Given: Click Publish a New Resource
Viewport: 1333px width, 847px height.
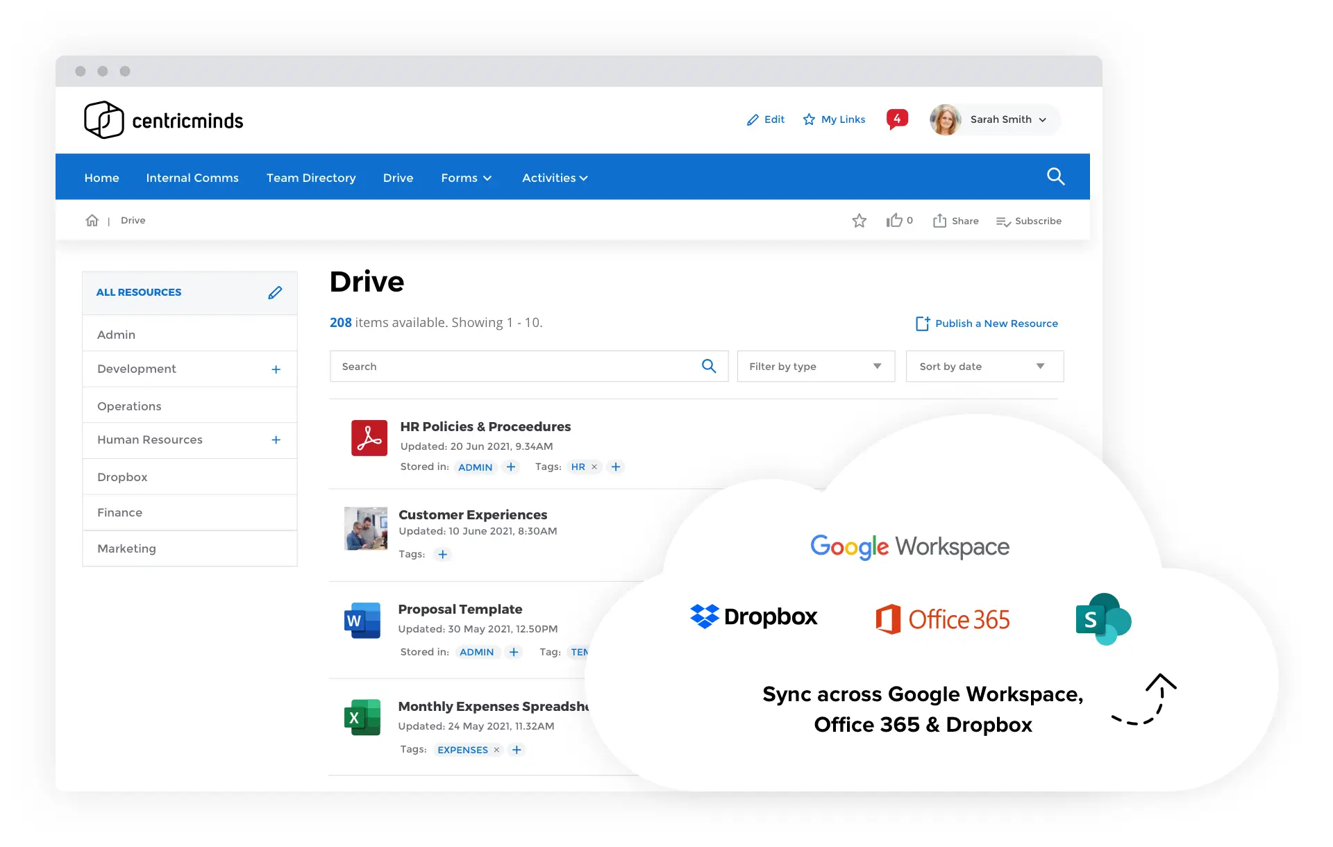Looking at the screenshot, I should pos(987,324).
